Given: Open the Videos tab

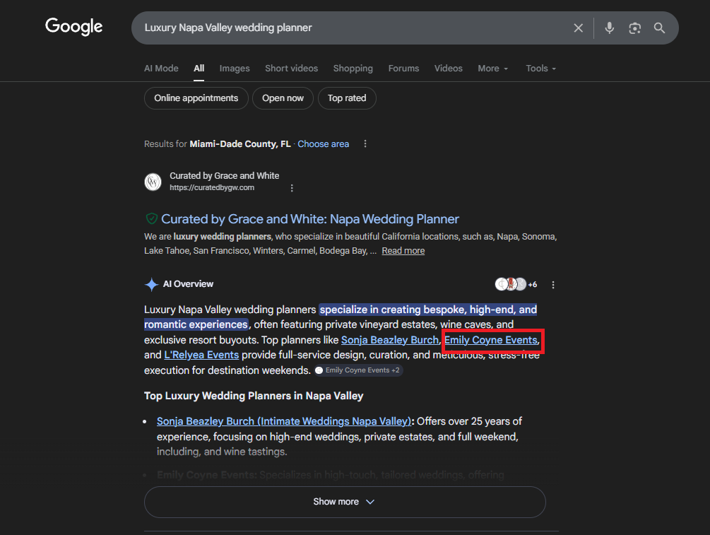Looking at the screenshot, I should click(449, 69).
